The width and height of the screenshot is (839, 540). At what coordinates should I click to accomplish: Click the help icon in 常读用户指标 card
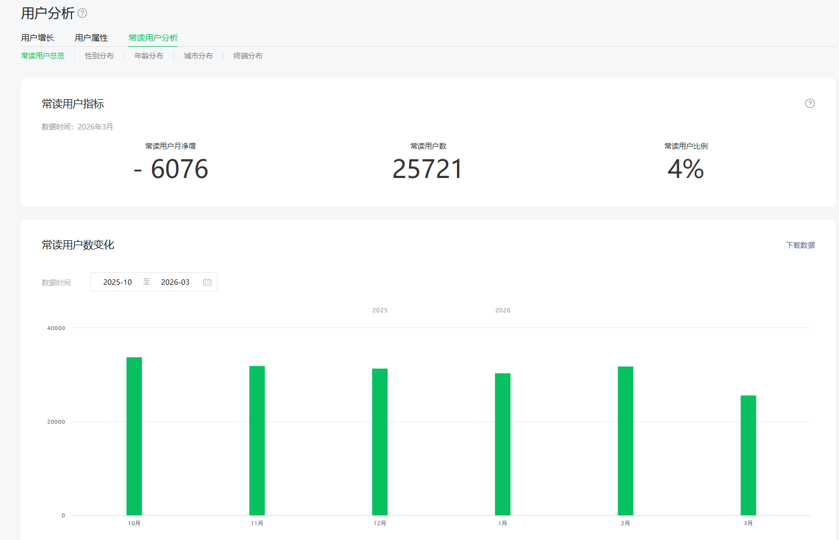[809, 104]
